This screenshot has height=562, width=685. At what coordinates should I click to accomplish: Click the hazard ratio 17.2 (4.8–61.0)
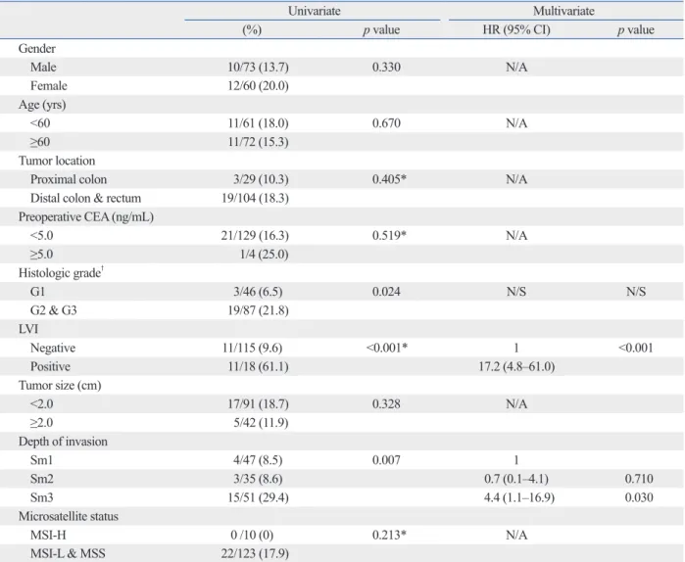(516, 367)
